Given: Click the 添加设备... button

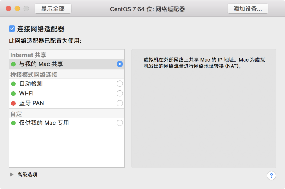Looking at the screenshot, I should point(248,9).
